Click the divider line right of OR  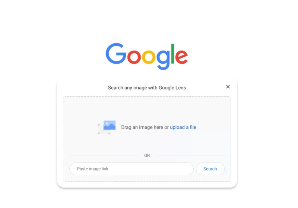pyautogui.click(x=191, y=156)
